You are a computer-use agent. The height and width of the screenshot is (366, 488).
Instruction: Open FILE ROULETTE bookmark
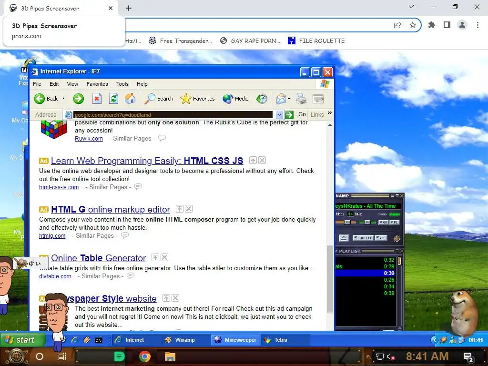point(316,41)
